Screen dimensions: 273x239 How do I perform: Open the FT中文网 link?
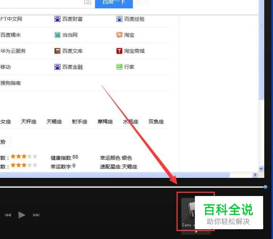coord(11,19)
